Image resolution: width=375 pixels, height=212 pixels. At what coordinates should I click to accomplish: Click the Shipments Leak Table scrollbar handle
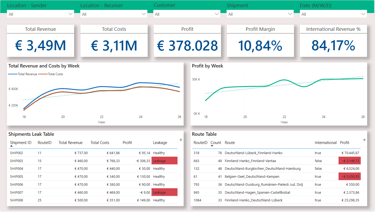pyautogui.click(x=181, y=140)
